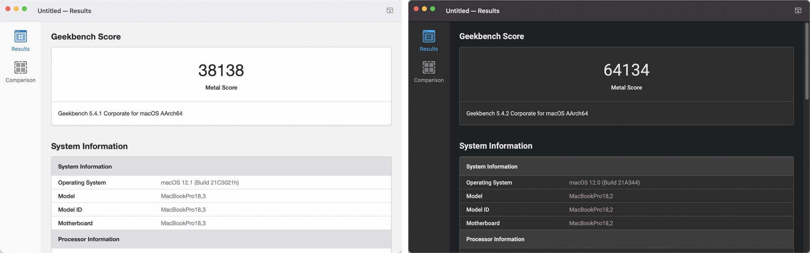Click Model ID label in dark window
Viewport: 810px width, 253px height.
477,210
